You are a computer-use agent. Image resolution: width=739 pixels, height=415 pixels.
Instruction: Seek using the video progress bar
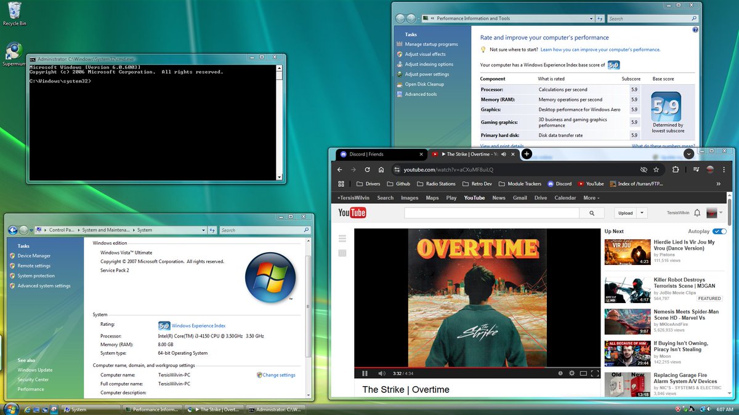[477, 368]
